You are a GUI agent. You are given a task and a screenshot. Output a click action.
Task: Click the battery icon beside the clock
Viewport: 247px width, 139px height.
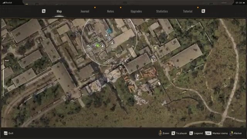(x=244, y=3)
